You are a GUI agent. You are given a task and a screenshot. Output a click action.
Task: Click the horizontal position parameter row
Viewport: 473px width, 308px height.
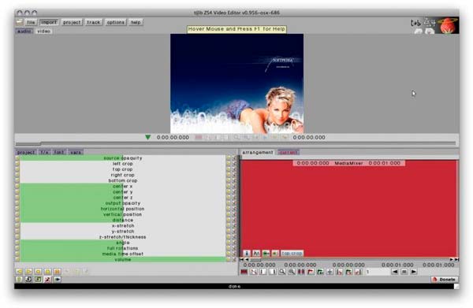click(x=123, y=209)
